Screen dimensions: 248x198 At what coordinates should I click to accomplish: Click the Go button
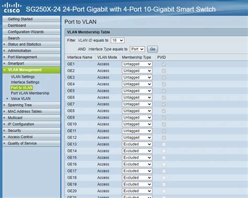[153, 49]
